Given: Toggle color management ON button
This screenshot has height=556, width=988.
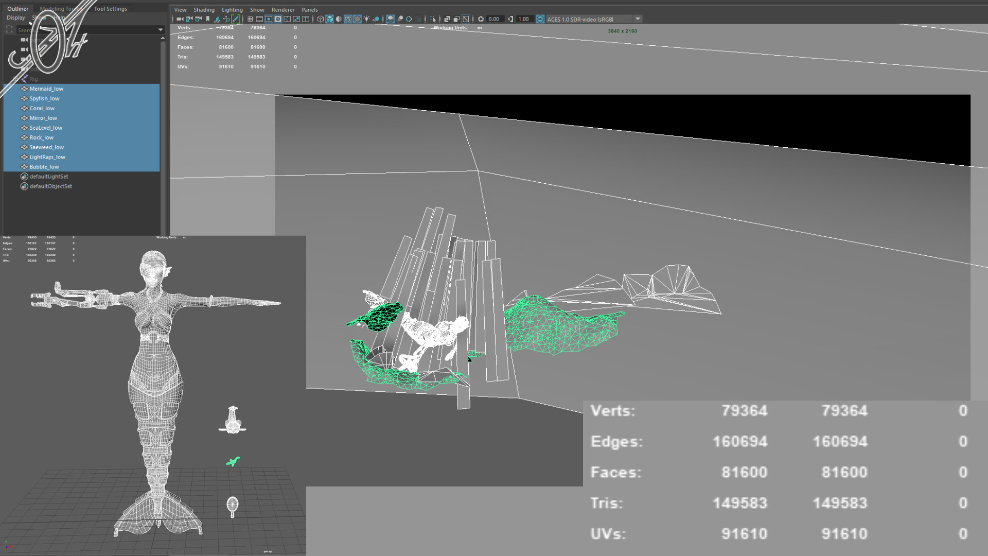Looking at the screenshot, I should (540, 19).
